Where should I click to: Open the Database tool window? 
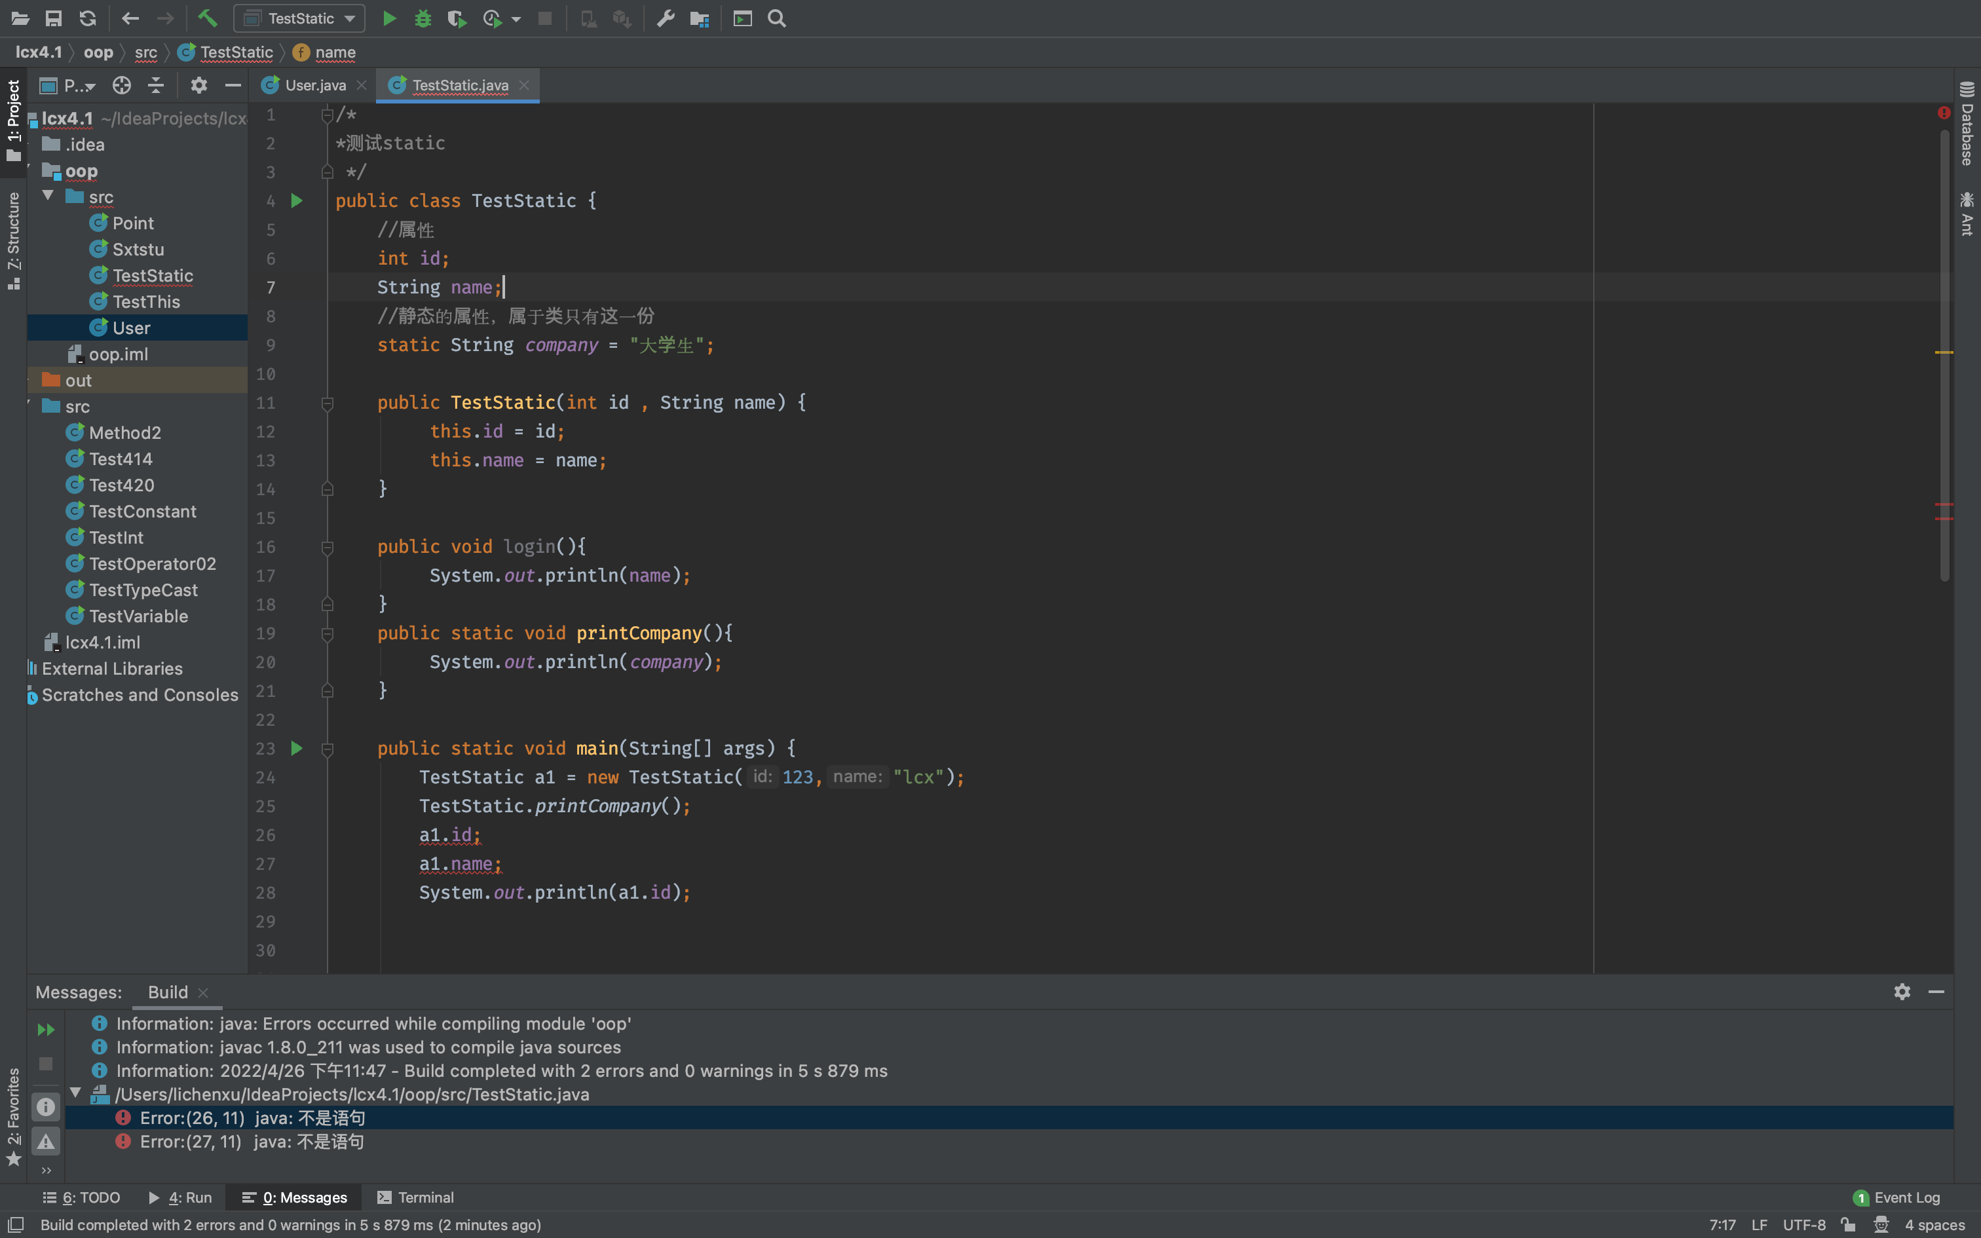pos(1967,124)
